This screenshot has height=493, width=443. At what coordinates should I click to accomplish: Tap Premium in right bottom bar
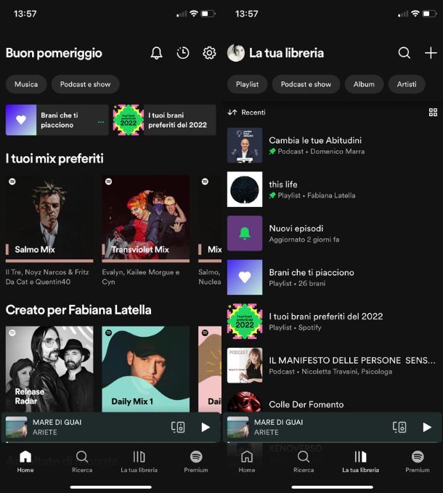[x=417, y=461]
